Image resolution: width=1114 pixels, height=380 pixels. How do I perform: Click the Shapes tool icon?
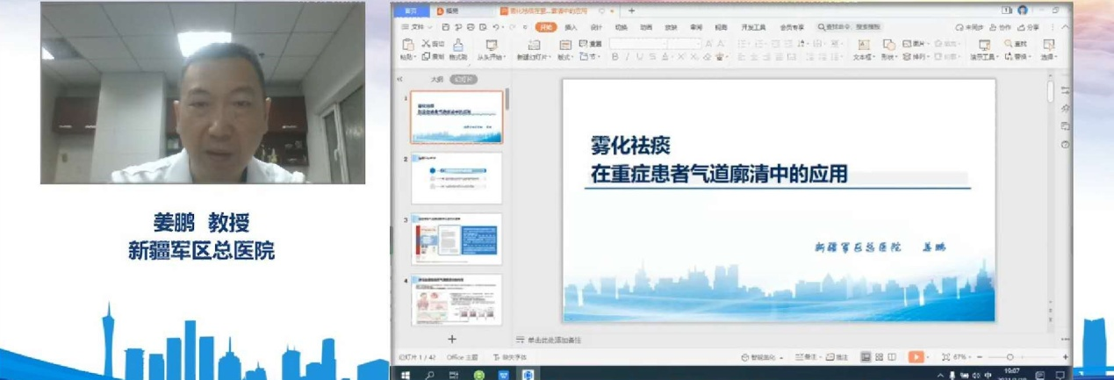(888, 45)
